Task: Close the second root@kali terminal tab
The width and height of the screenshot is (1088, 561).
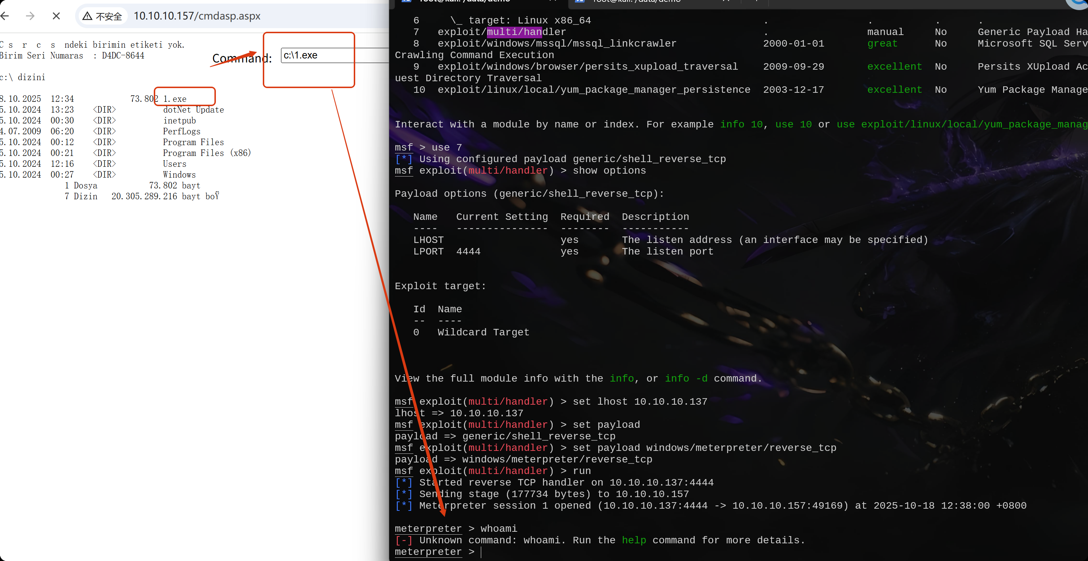Action: [x=726, y=2]
